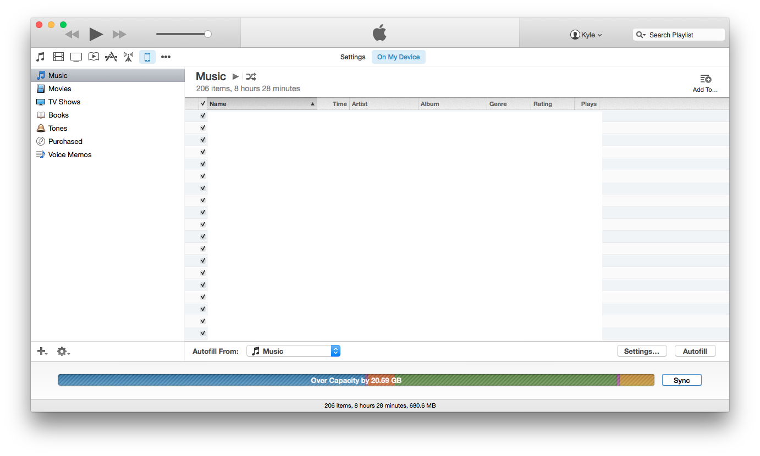Sort the list by Time column
This screenshot has width=760, height=456.
[333, 104]
